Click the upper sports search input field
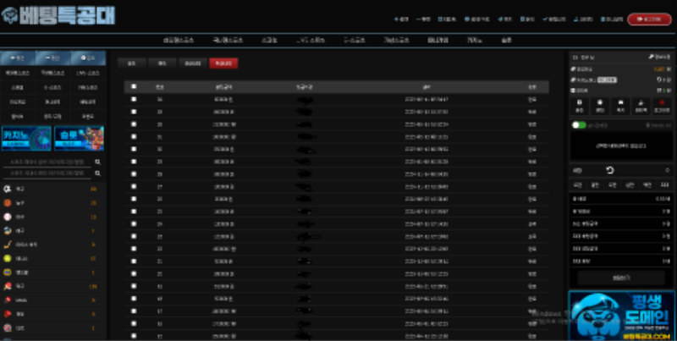Viewport: 677px width, 341px height. click(x=47, y=162)
